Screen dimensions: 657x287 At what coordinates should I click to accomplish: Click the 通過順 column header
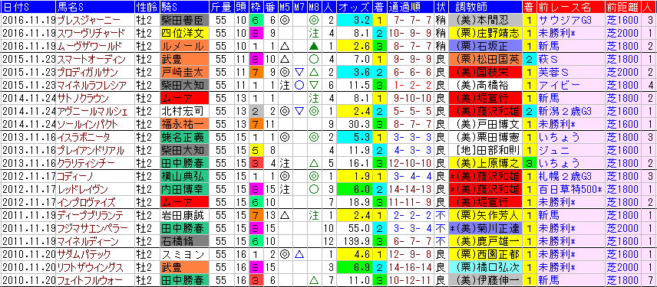coord(410,7)
